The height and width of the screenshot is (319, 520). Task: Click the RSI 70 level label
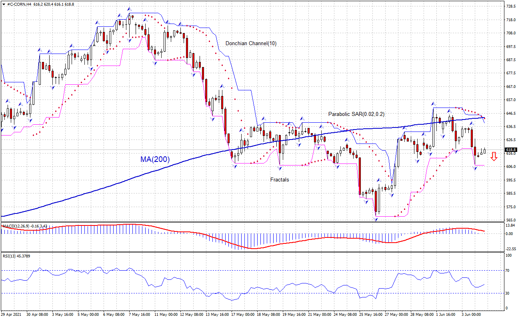click(508, 271)
